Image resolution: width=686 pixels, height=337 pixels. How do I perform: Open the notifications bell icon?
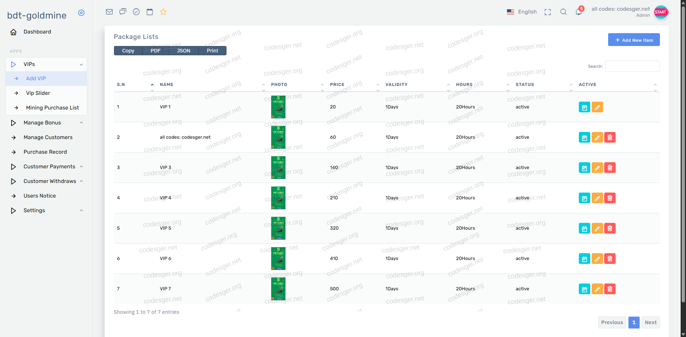[x=578, y=12]
